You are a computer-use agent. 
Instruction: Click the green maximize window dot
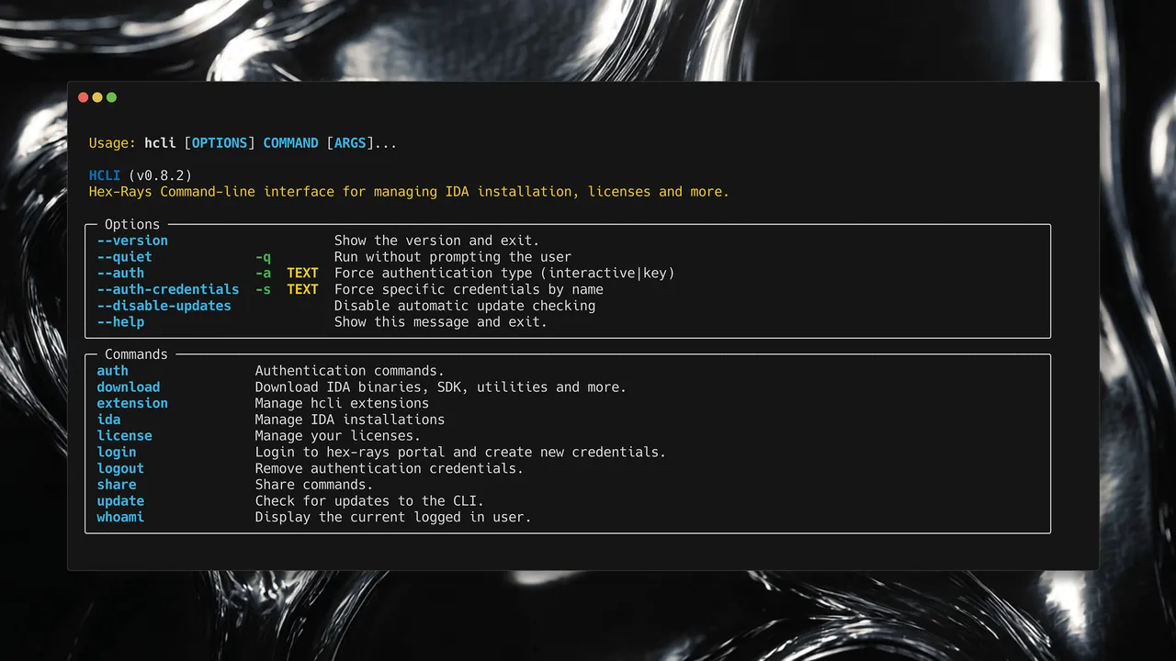point(111,97)
